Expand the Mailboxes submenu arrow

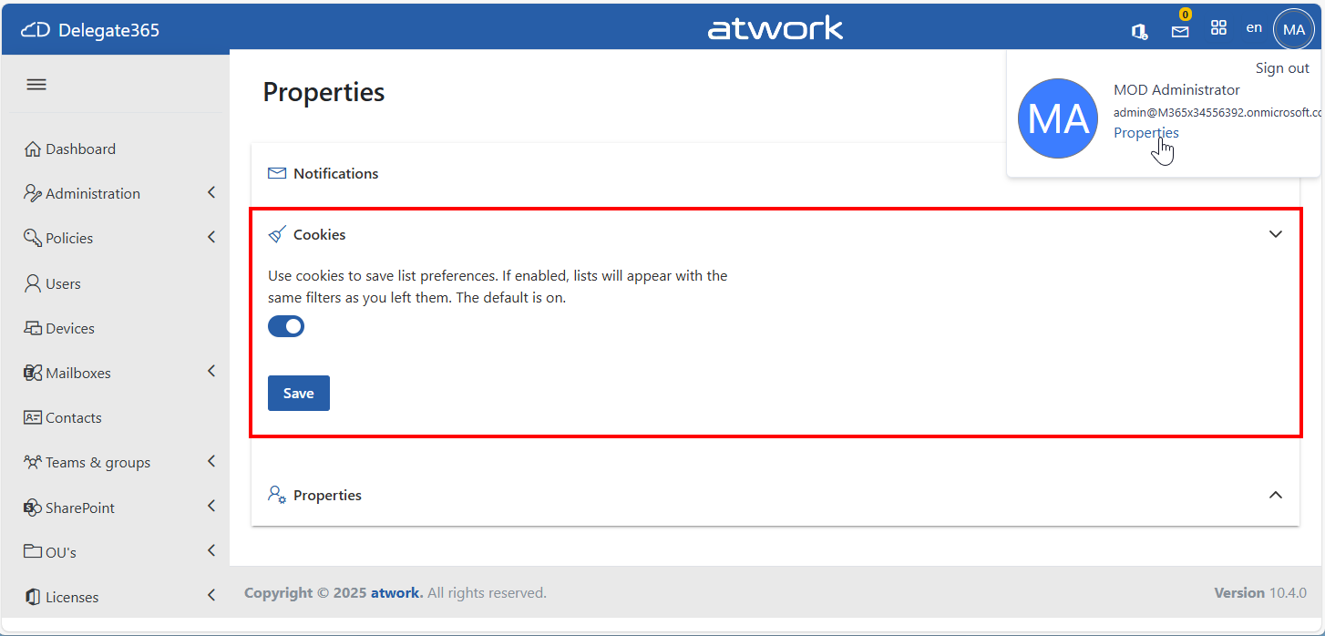211,371
